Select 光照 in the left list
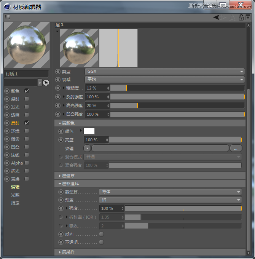 (x=15, y=195)
